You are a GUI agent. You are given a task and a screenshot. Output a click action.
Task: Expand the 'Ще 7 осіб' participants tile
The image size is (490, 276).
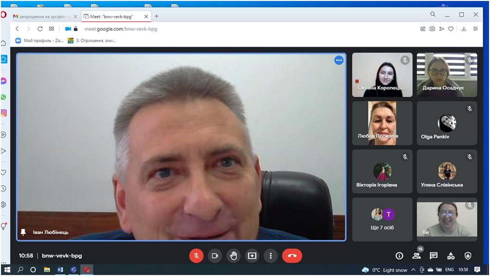click(382, 219)
